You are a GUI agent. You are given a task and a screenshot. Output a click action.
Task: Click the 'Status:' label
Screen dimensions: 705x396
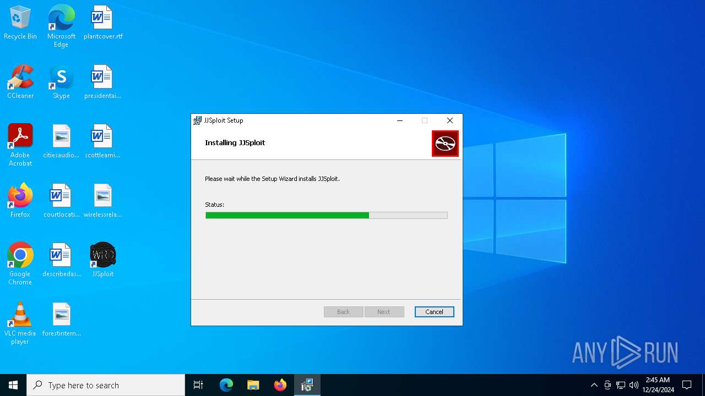coord(215,205)
